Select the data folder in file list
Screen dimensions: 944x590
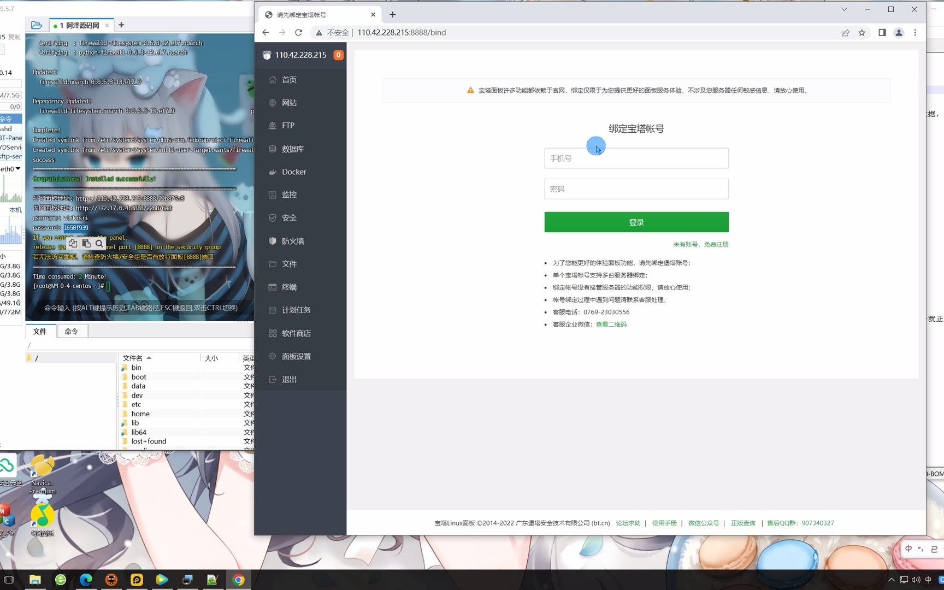[138, 386]
